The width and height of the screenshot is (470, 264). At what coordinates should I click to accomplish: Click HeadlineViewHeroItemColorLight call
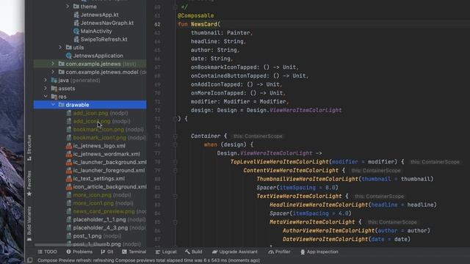(319, 205)
